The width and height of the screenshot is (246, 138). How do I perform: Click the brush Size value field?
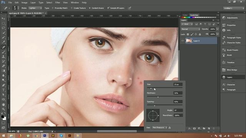pyautogui.click(x=178, y=84)
